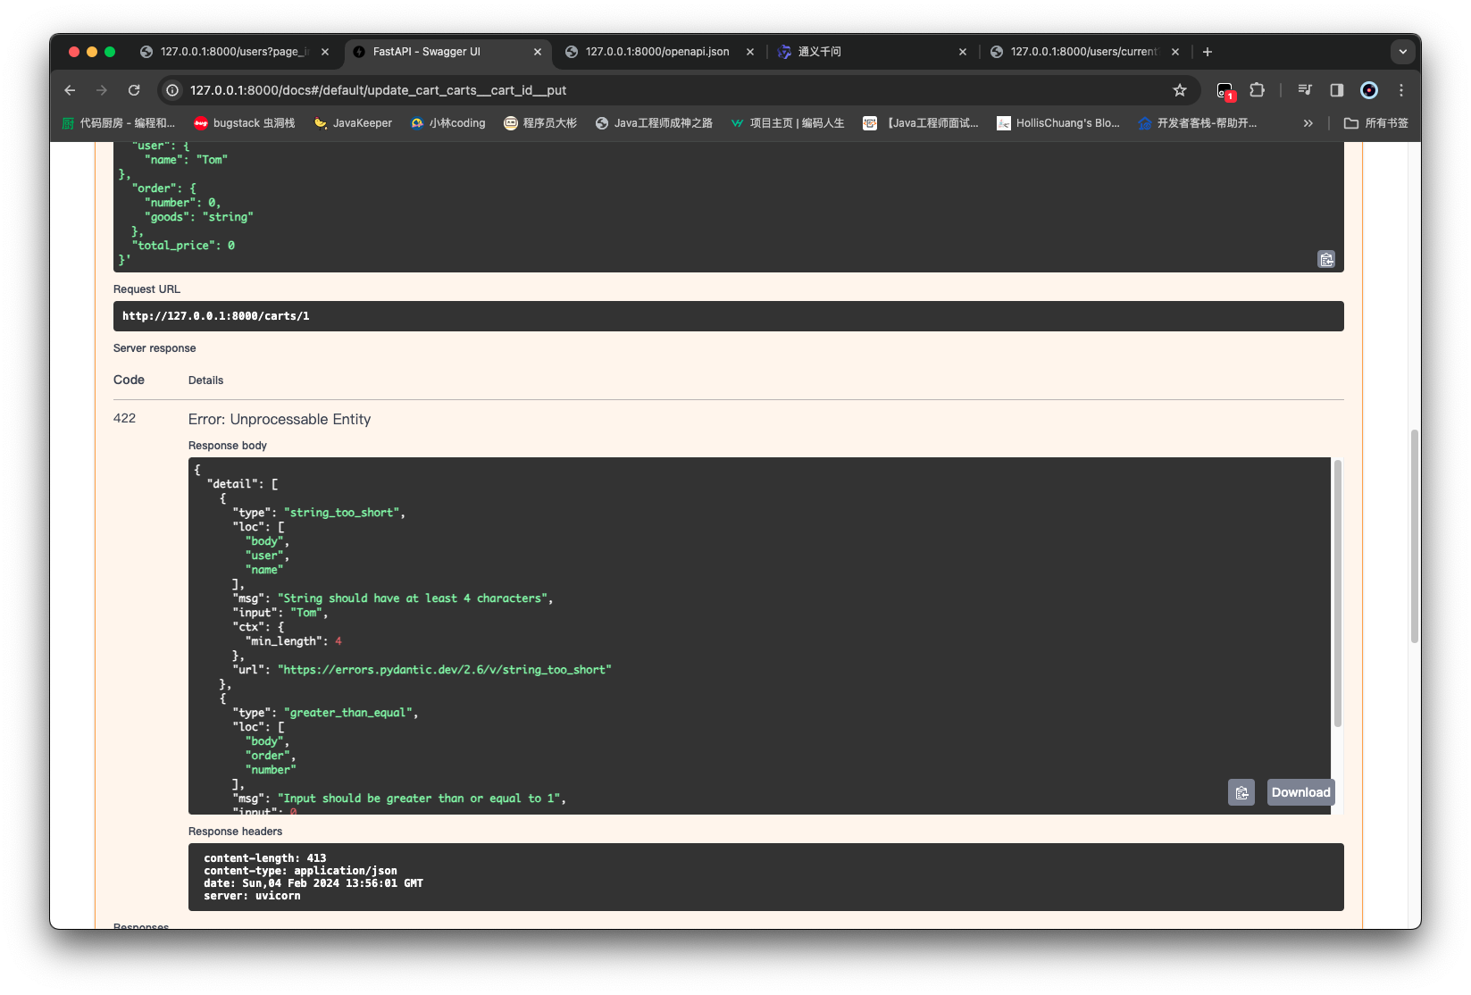Toggle the browser side panel
Screen dimensions: 1471x995
[x=1337, y=90]
